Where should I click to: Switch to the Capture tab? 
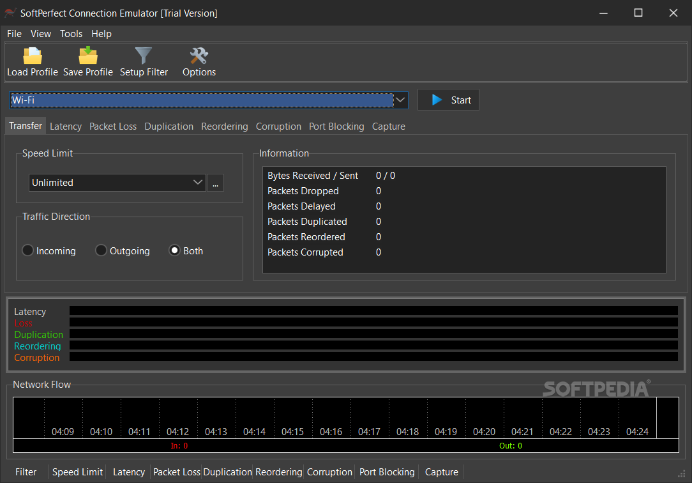pos(388,126)
